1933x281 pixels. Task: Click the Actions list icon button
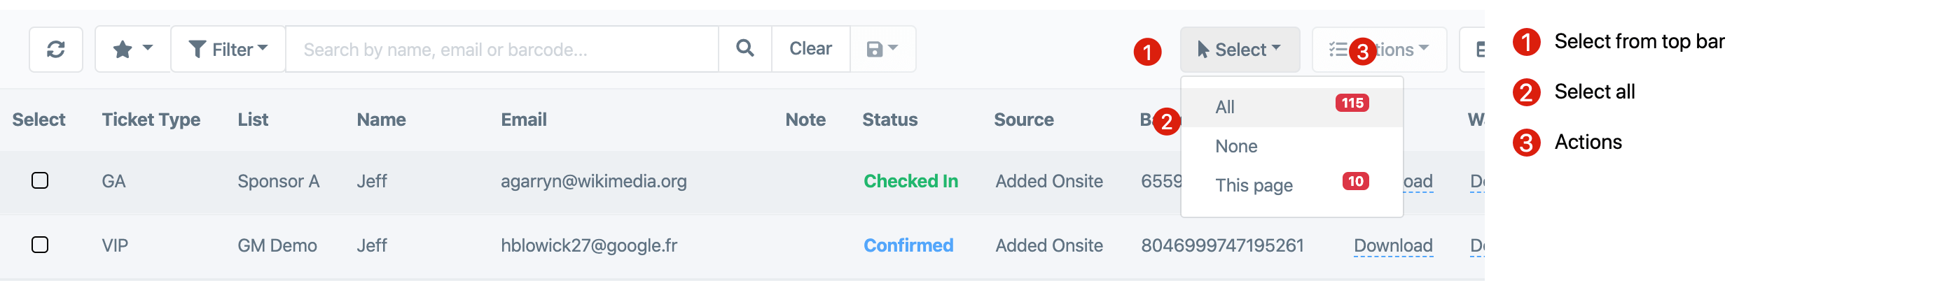[1337, 50]
